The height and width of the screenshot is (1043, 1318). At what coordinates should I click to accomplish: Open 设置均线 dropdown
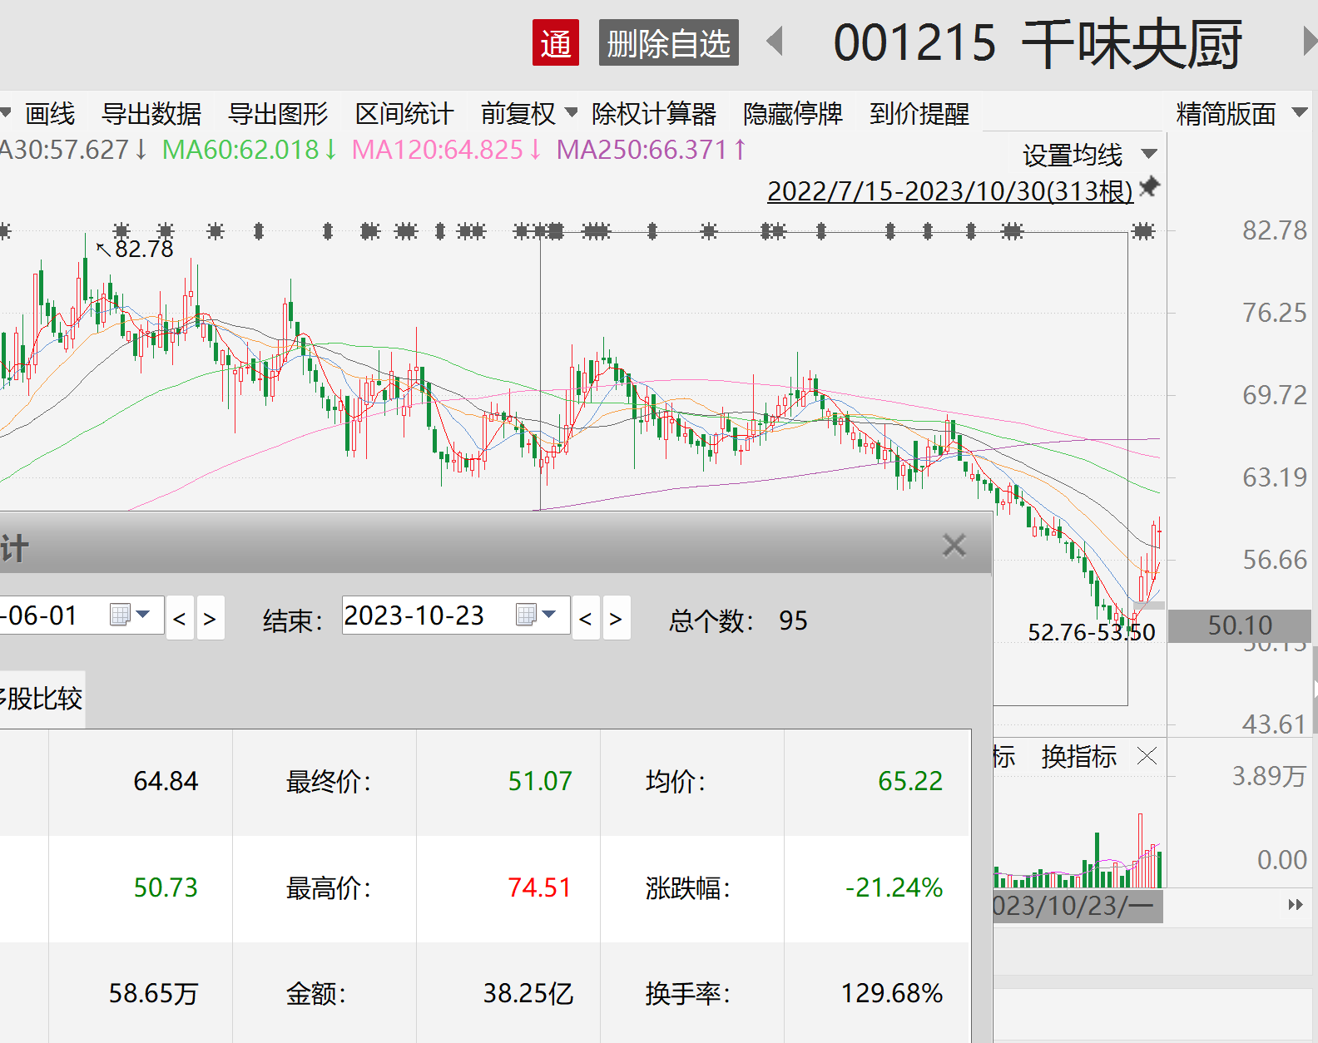point(1149,154)
